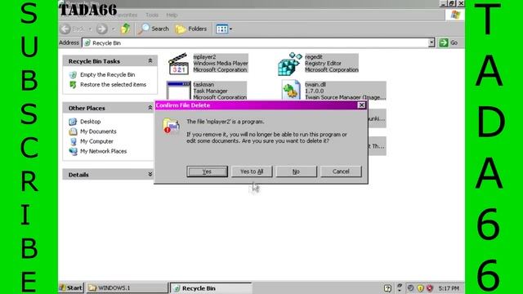The image size is (523, 294).
Task: Select the twain.dll file icon
Action: click(x=291, y=89)
